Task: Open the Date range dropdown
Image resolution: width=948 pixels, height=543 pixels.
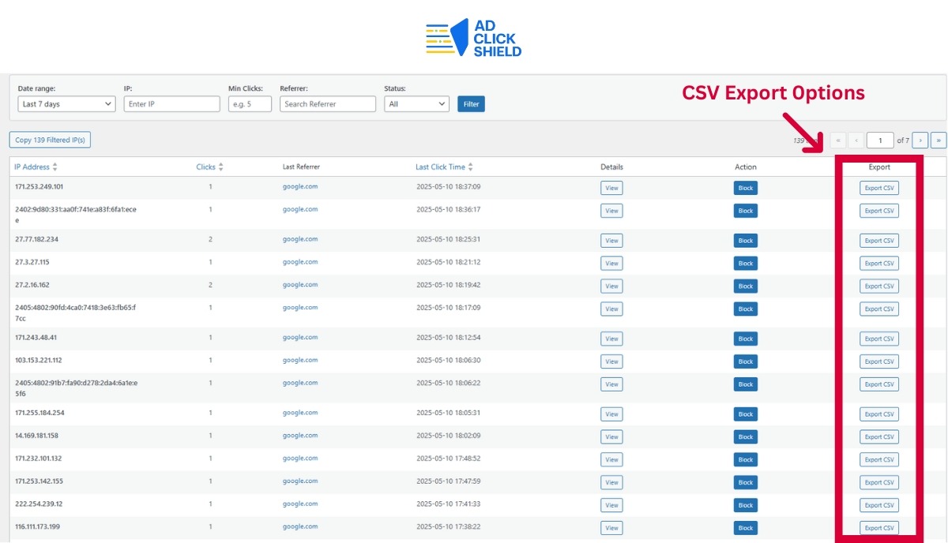Action: (66, 103)
